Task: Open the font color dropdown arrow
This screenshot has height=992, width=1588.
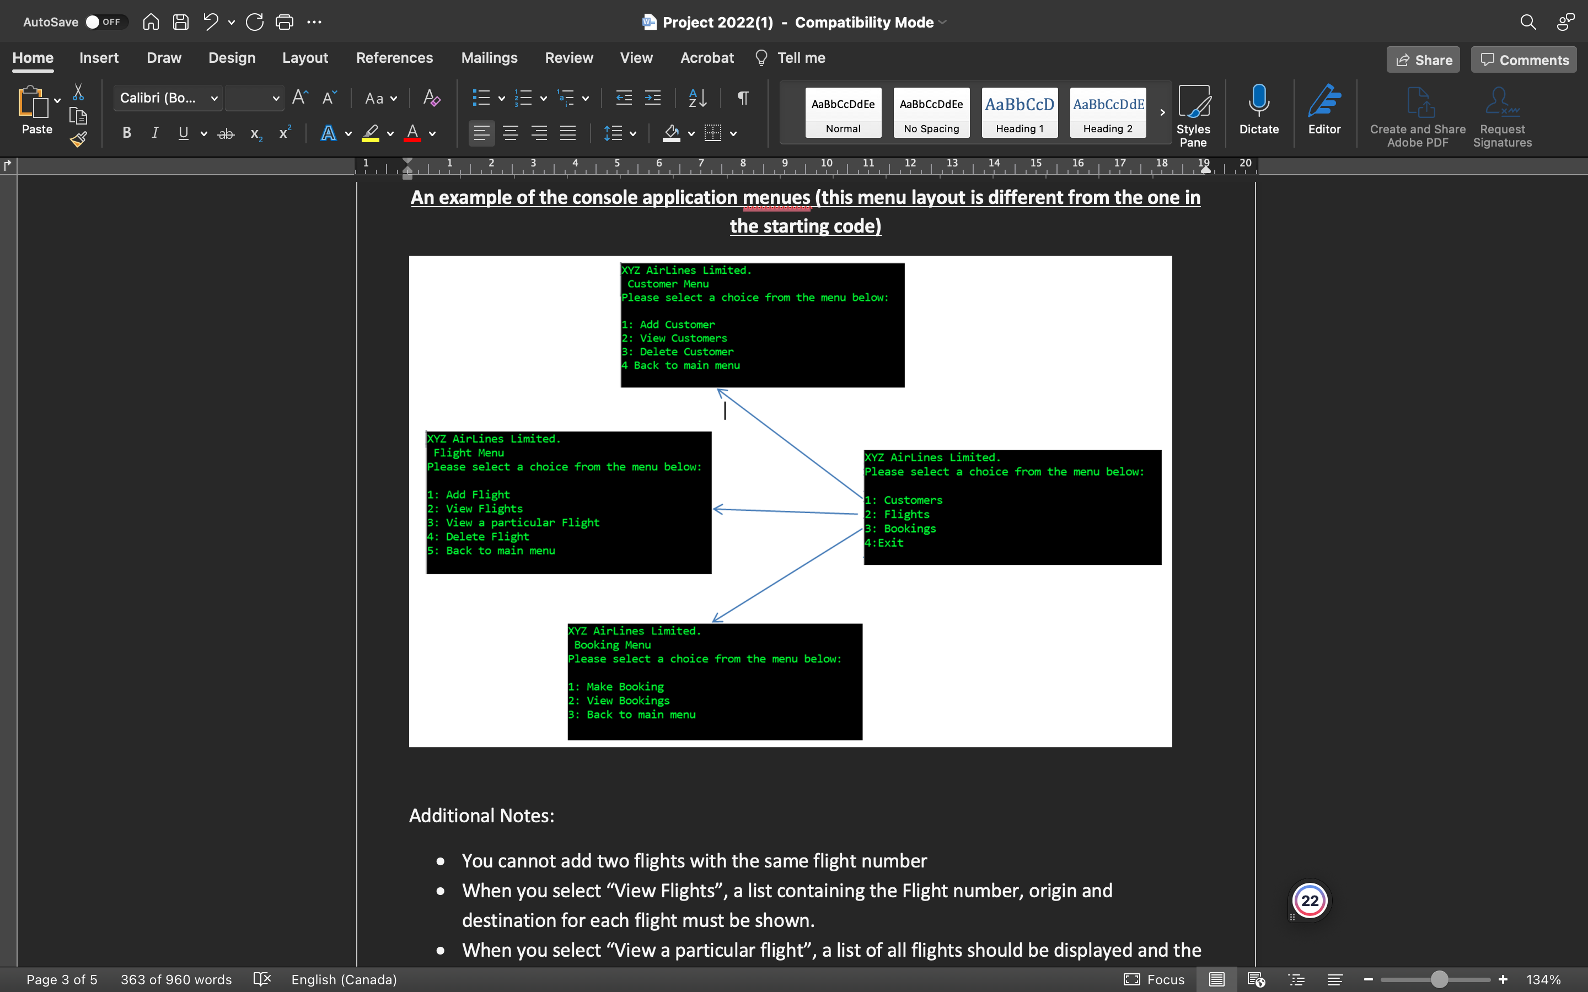Action: click(x=433, y=133)
